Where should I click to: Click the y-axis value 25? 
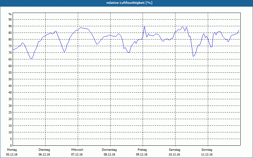(x=10, y=112)
